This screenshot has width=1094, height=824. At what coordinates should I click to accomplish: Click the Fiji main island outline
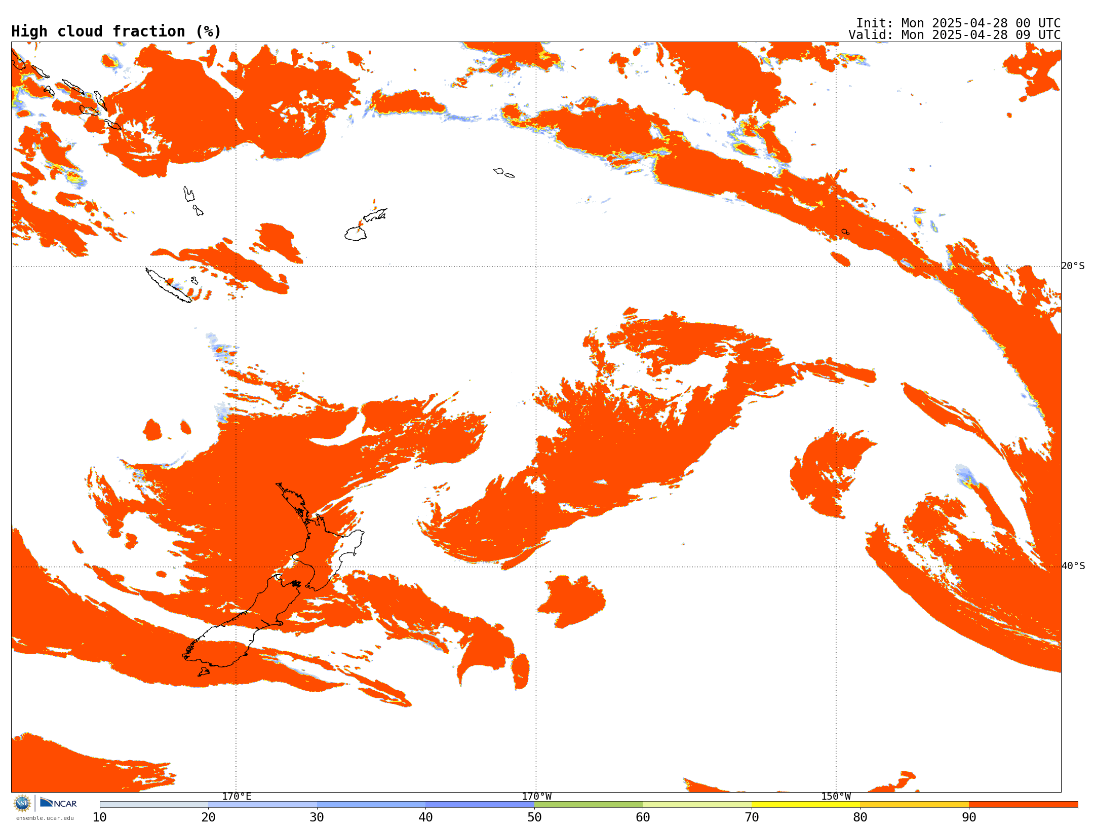[x=355, y=234]
